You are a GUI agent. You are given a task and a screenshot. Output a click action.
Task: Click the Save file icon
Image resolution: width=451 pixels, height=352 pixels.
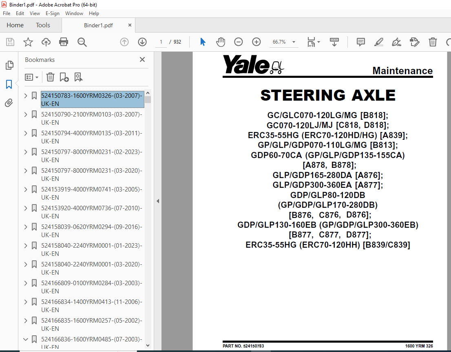point(10,42)
